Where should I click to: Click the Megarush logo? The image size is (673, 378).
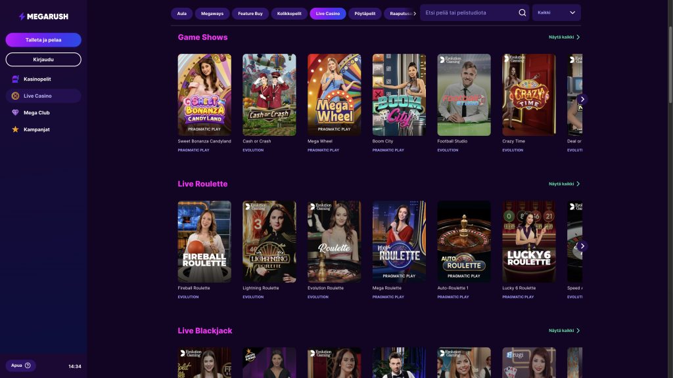tap(43, 16)
